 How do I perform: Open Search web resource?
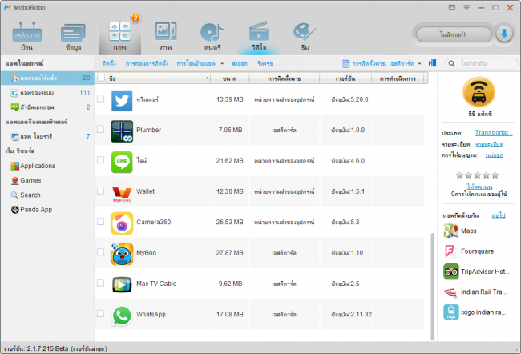(x=26, y=195)
